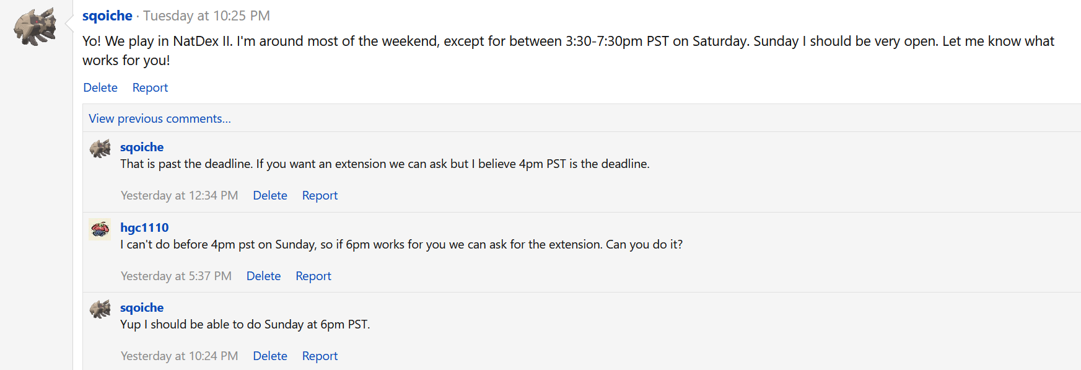This screenshot has height=370, width=1081.
Task: Delete hgc1110's comment
Action: pos(263,276)
